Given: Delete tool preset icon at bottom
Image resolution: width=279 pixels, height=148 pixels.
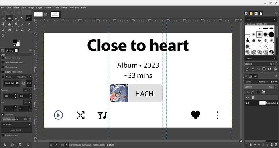Looking at the screenshot, I should tap(20, 145).
